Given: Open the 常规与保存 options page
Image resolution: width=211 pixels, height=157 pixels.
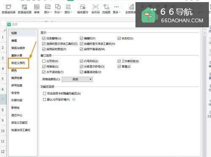Looking at the screenshot, I should 18,48.
